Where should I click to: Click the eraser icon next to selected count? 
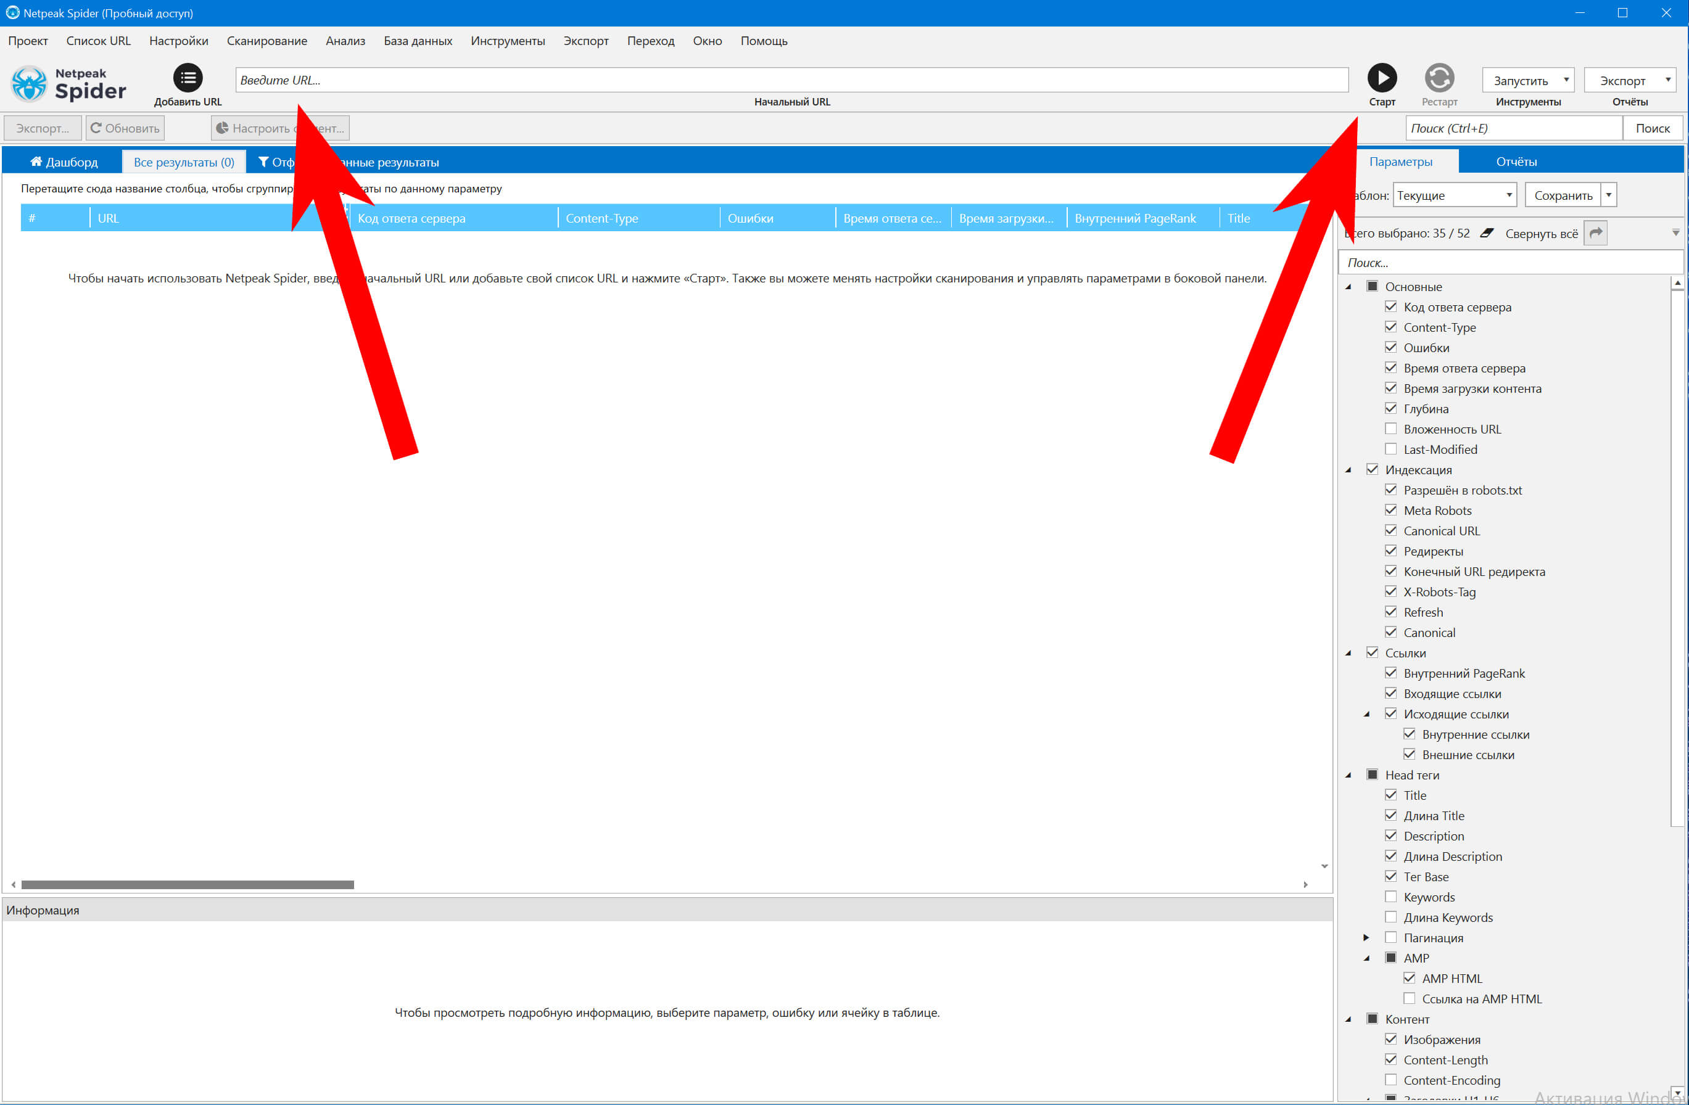[x=1486, y=233]
